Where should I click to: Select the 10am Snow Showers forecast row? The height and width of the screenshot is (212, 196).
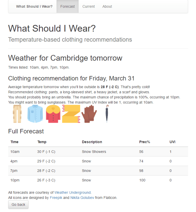pos(94,152)
